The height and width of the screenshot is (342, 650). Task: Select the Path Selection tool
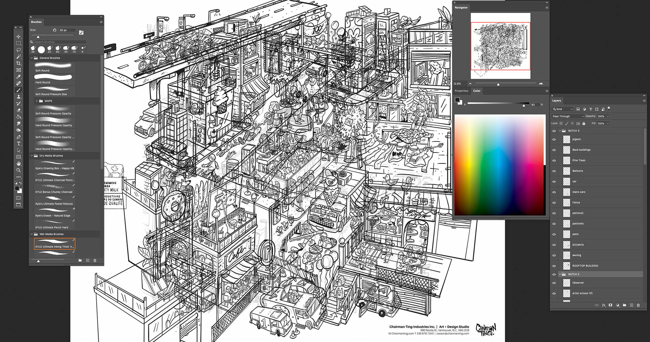[19, 150]
